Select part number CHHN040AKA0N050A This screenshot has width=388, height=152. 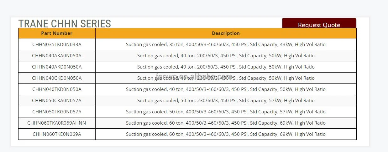[57, 56]
